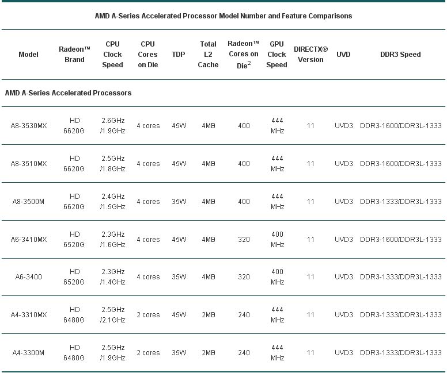Click the CPU Cores on Die header
The height and width of the screenshot is (373, 447).
click(147, 55)
